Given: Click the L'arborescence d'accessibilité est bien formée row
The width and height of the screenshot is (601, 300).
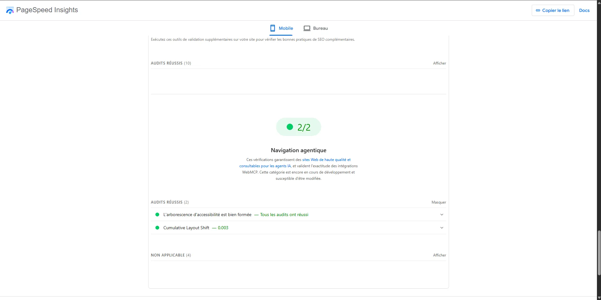Looking at the screenshot, I should pyautogui.click(x=298, y=215).
